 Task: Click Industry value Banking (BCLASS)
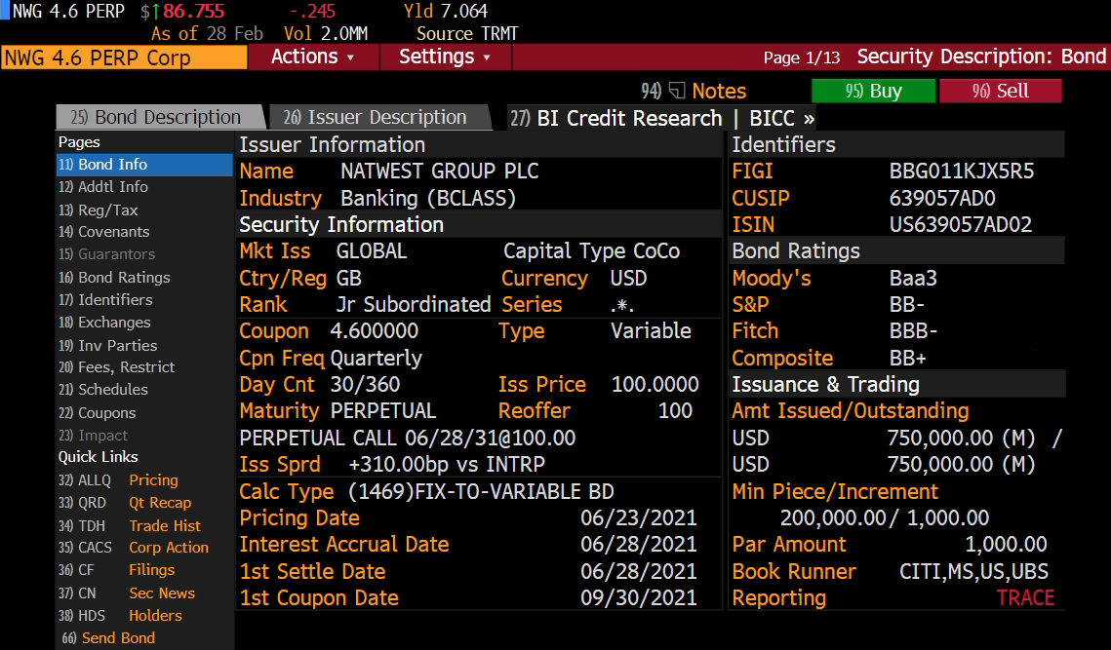point(428,198)
